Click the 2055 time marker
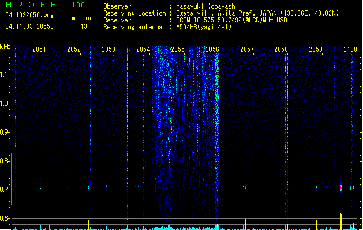 pos(178,49)
